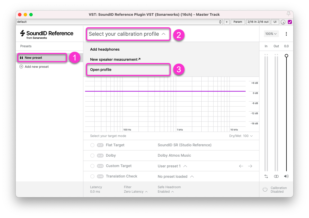Click the Dolby Atmos Music text
Image resolution: width=309 pixels, height=218 pixels.
coord(174,156)
